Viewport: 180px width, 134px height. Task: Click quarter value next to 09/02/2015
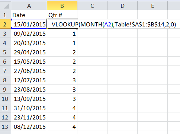[x=62, y=33]
